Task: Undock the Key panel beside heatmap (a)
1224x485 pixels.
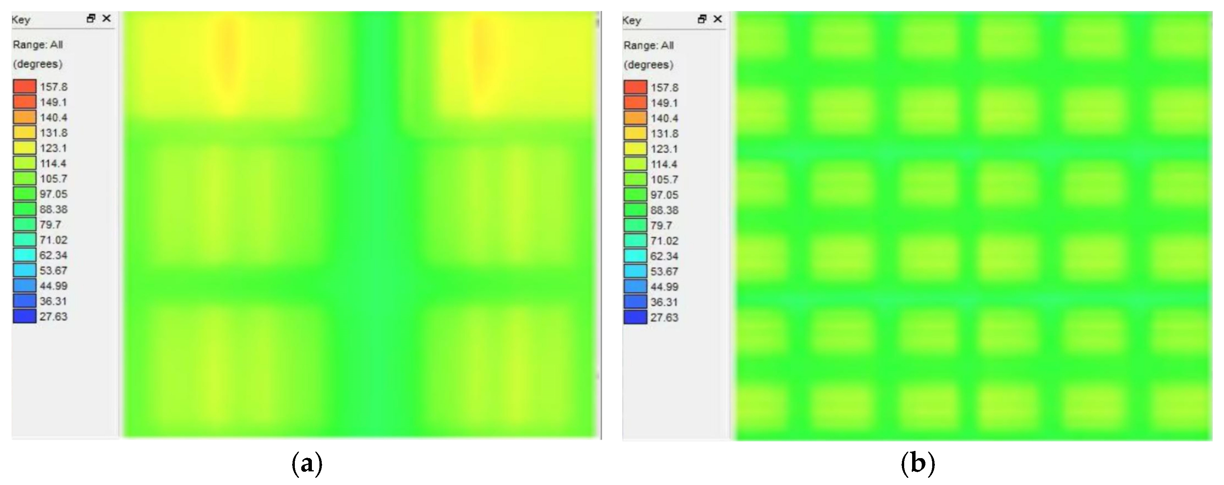Action: tap(91, 19)
